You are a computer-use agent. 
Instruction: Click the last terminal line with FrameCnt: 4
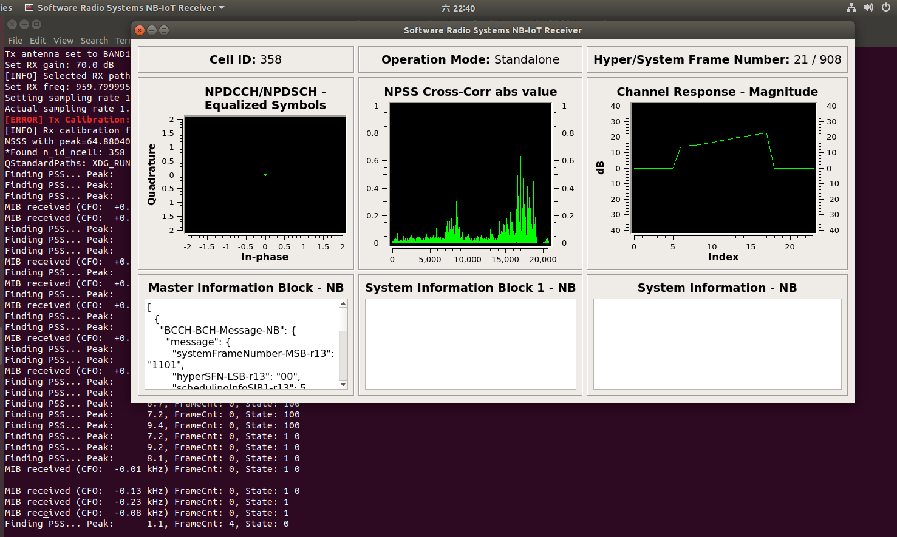click(147, 524)
